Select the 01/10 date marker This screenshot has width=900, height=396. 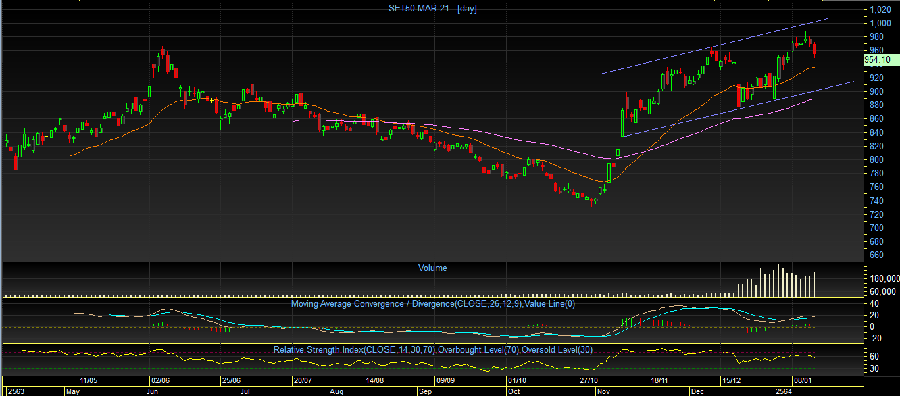tap(517, 380)
